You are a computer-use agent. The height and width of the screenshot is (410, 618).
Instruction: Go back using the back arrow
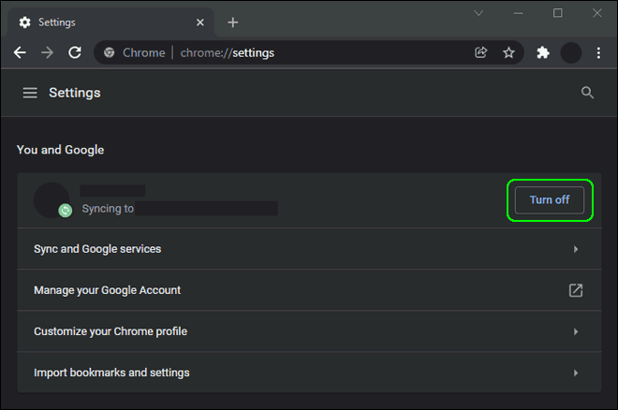click(x=20, y=52)
